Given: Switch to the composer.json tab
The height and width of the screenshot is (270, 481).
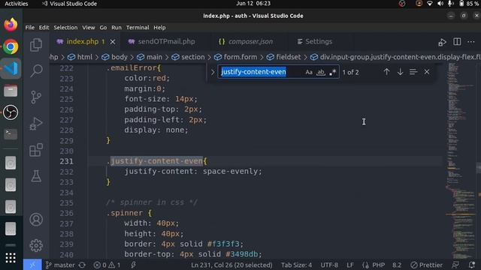Looking at the screenshot, I should [x=250, y=42].
